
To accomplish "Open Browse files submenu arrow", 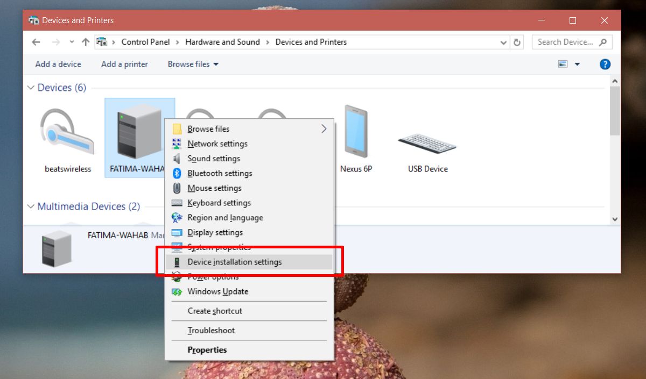I will (x=324, y=129).
